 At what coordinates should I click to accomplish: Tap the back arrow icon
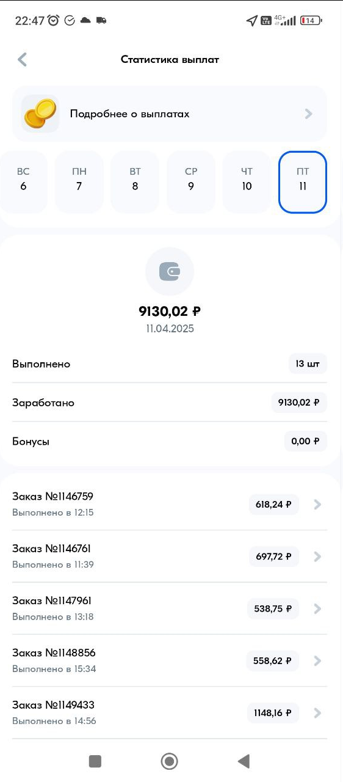coord(23,59)
